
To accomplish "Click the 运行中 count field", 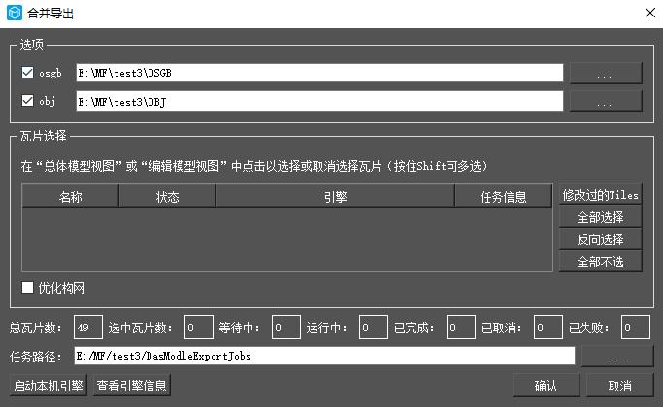I will point(374,328).
